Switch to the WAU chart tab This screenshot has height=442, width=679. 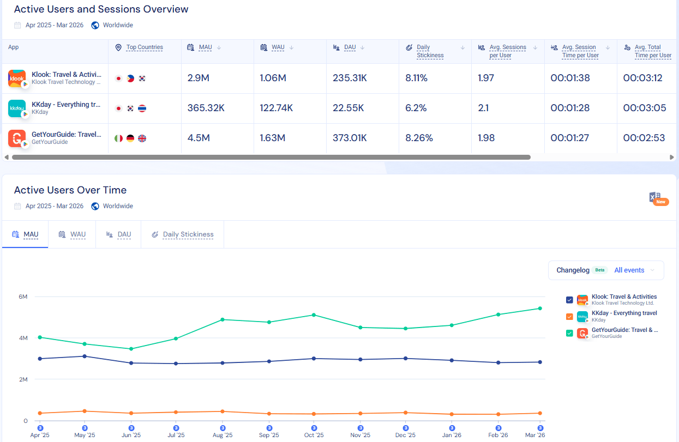click(x=72, y=234)
